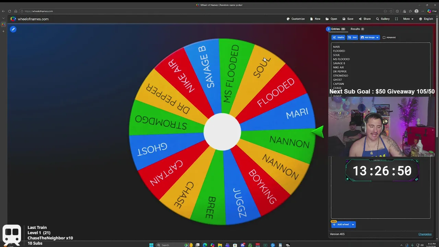Image resolution: width=439 pixels, height=247 pixels.
Task: Shuffle the wheel entries
Action: coord(338,37)
